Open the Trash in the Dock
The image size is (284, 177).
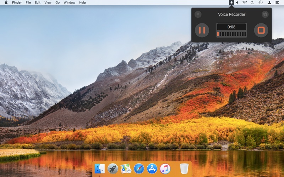click(184, 169)
